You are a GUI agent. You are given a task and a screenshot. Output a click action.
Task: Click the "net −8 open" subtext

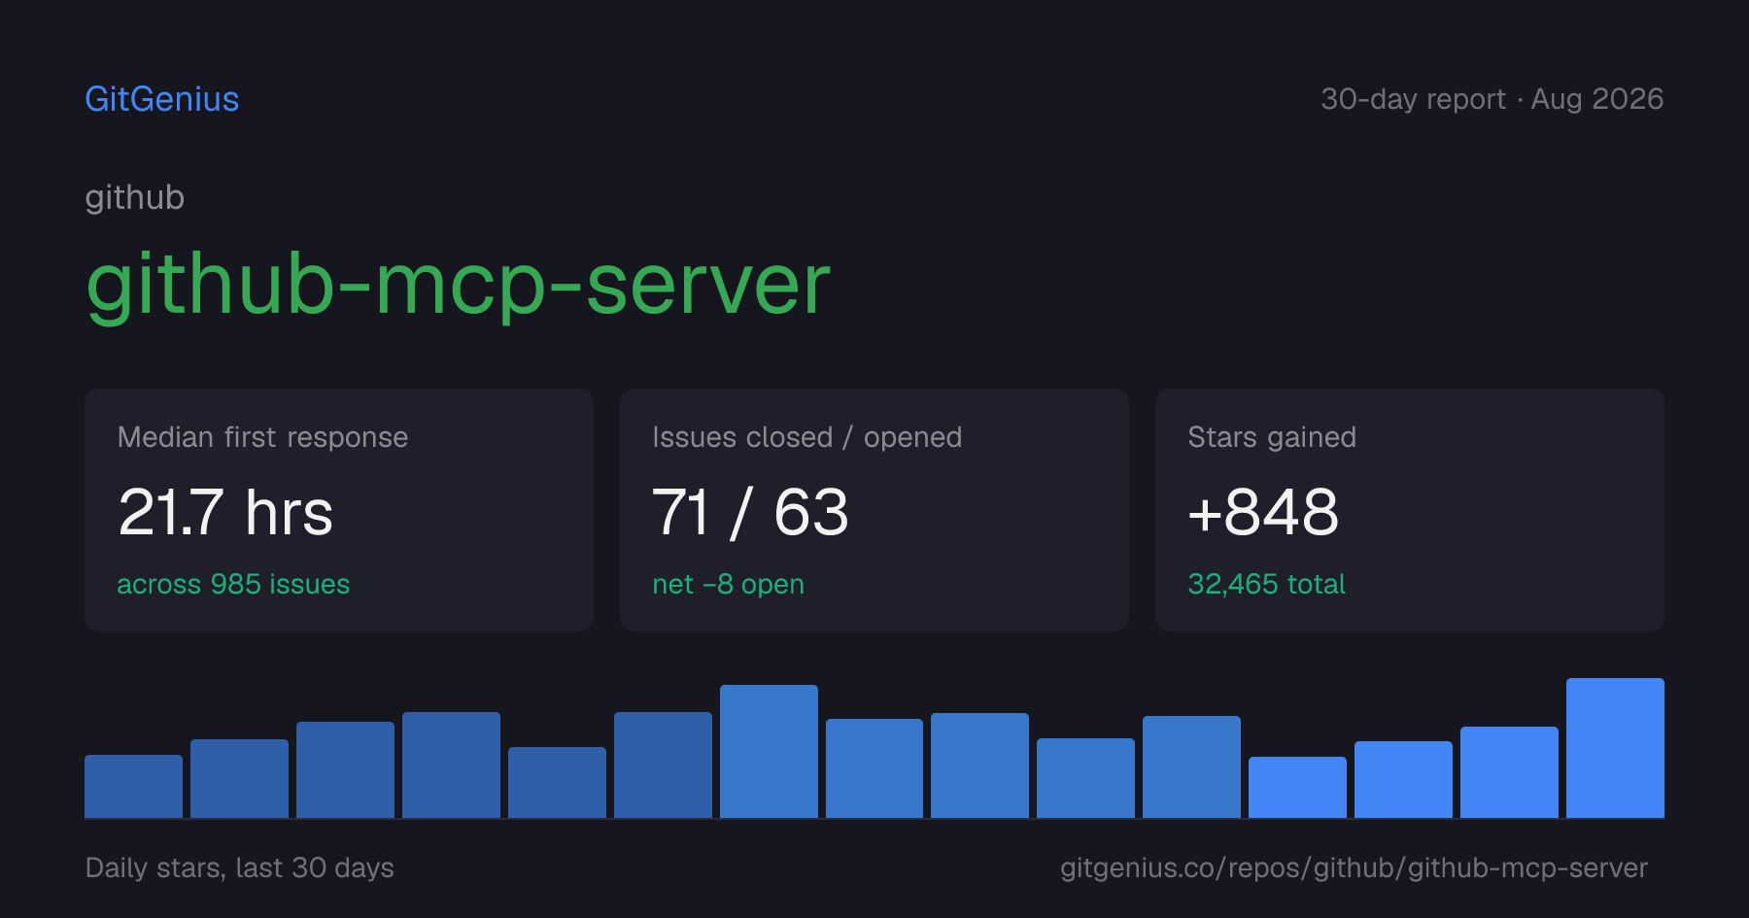coord(729,584)
